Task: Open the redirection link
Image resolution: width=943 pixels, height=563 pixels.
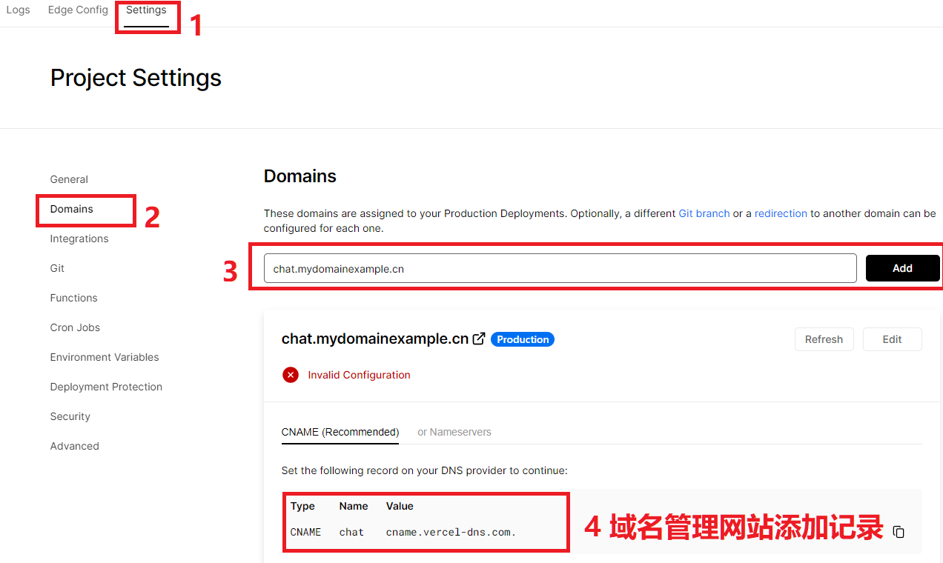Action: click(781, 213)
